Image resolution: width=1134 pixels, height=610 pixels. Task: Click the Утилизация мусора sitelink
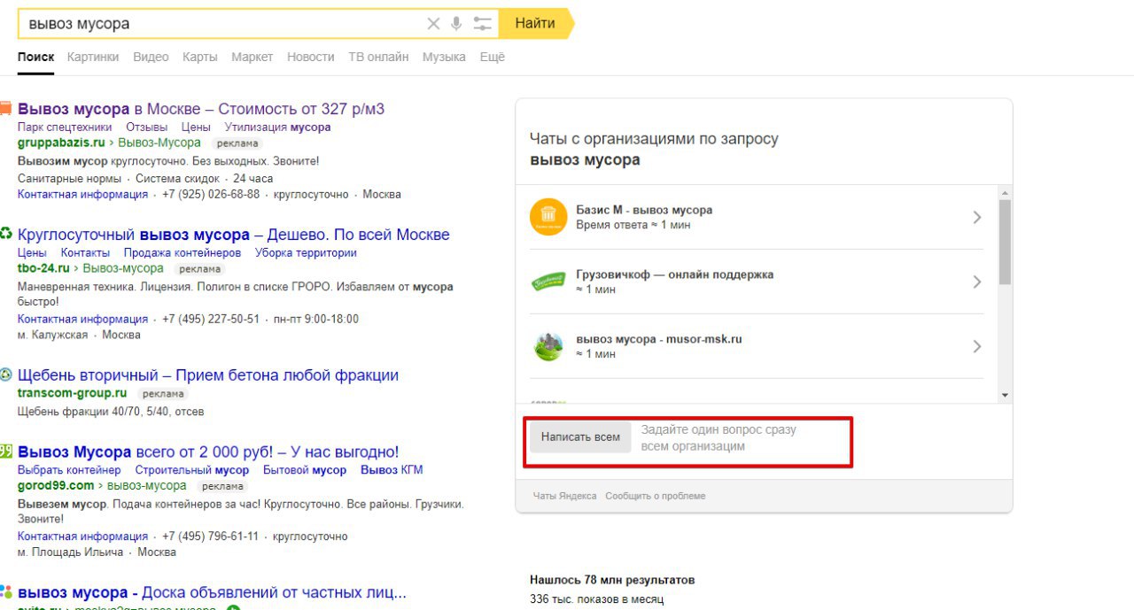click(277, 127)
